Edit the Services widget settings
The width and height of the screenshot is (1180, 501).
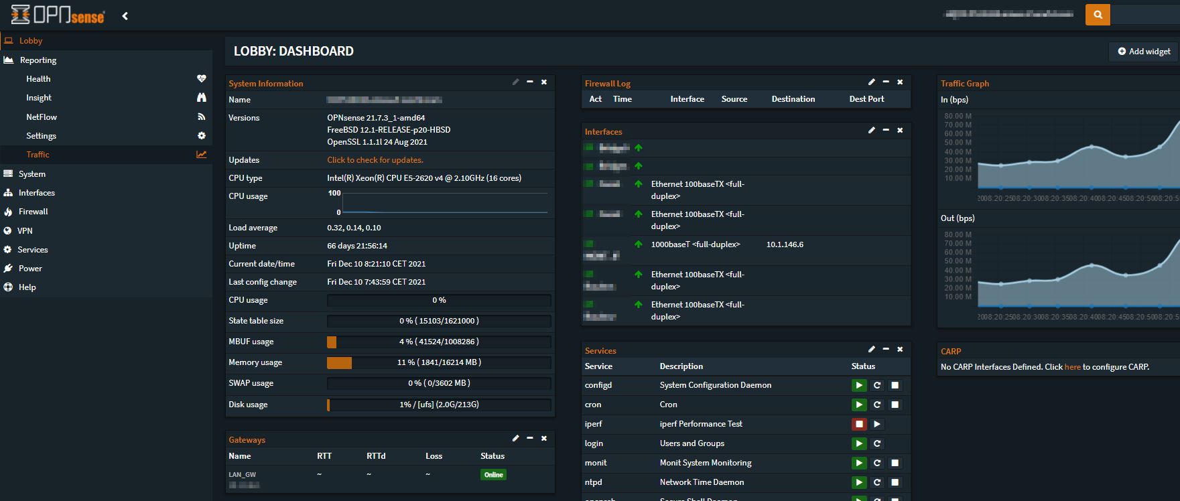(871, 349)
